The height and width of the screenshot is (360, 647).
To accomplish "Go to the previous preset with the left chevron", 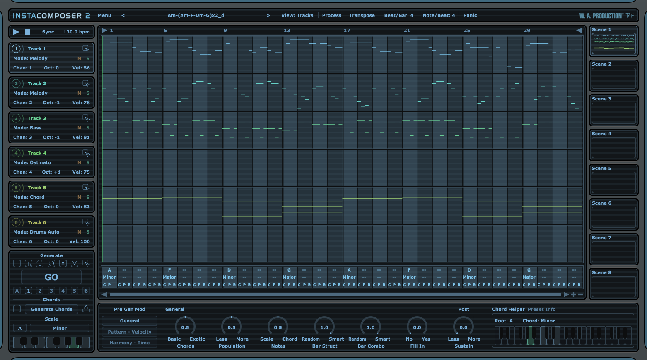I will (123, 15).
